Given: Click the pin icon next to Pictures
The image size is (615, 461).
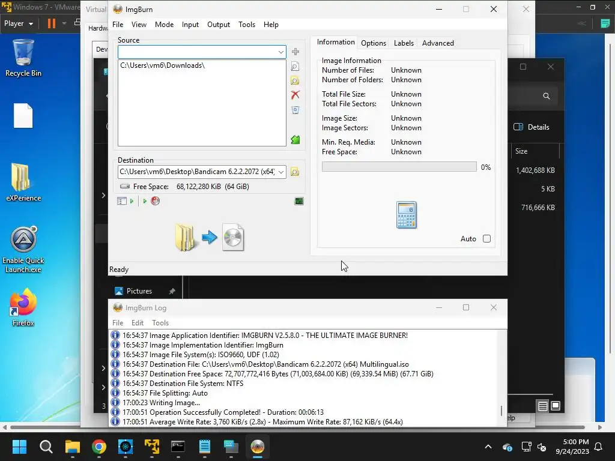Looking at the screenshot, I should pyautogui.click(x=172, y=291).
